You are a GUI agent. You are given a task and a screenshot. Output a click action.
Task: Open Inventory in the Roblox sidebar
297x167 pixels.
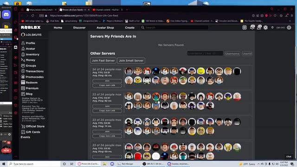tap(30, 54)
